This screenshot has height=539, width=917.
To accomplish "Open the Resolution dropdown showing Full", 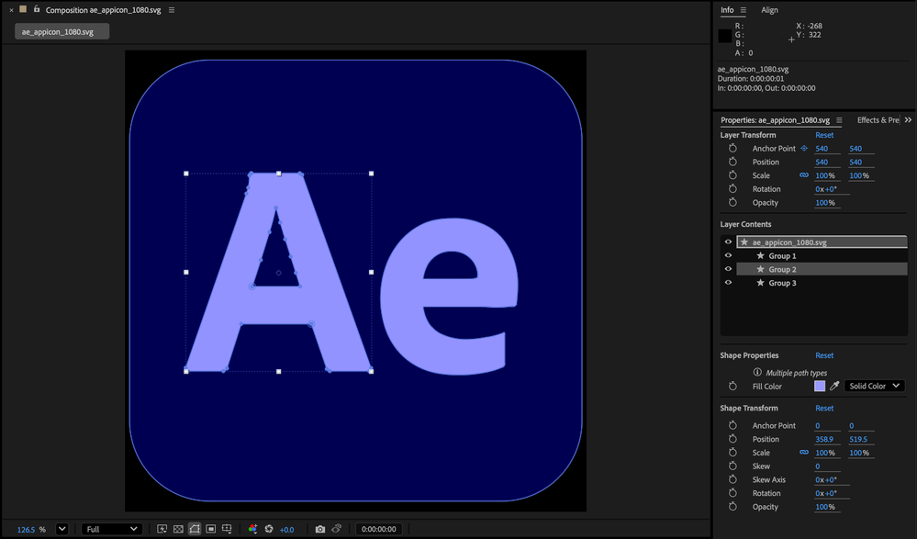I will (110, 529).
